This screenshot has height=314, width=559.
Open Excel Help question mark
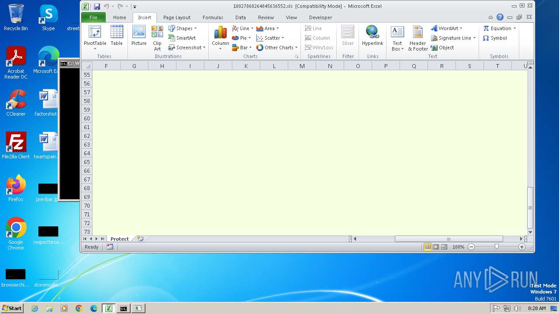point(500,17)
